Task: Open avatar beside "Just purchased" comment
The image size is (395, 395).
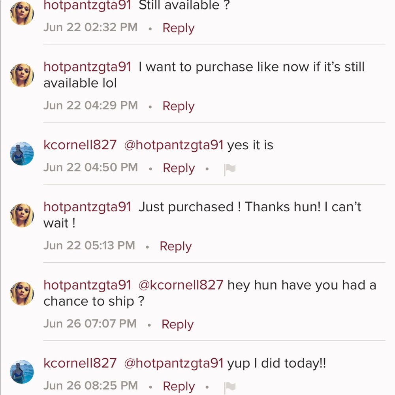Action: (x=22, y=215)
